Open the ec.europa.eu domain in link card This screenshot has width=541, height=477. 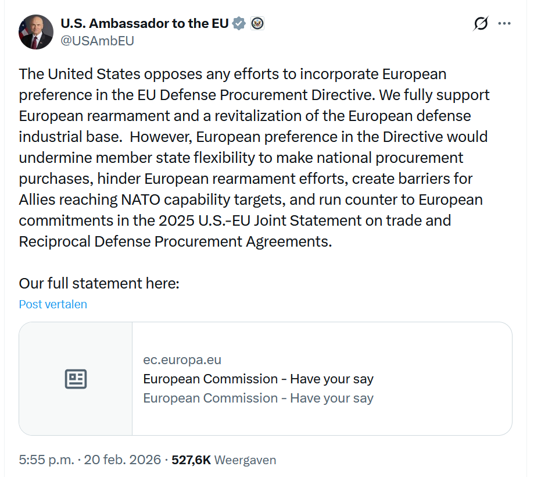[182, 360]
